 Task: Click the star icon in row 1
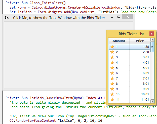pos(112,47)
